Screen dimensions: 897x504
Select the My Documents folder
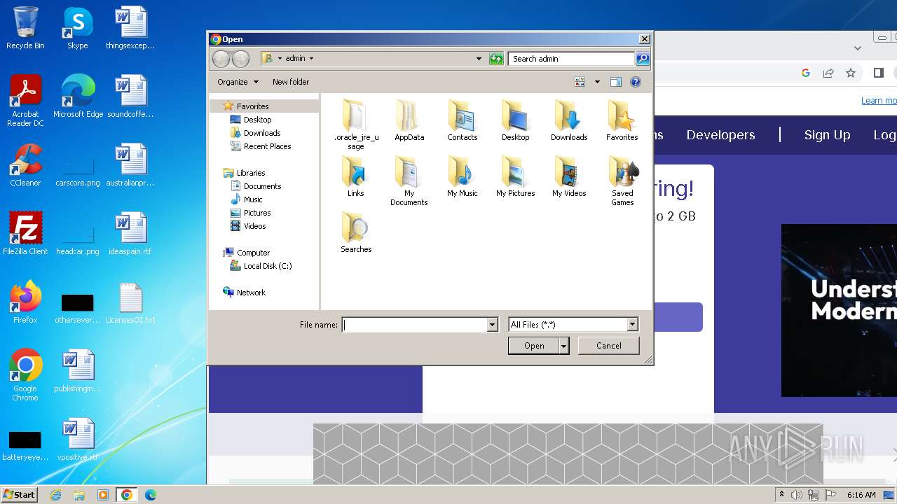409,181
